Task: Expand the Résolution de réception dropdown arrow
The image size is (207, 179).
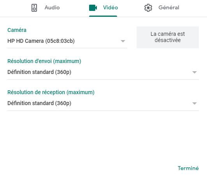Action: pyautogui.click(x=195, y=104)
